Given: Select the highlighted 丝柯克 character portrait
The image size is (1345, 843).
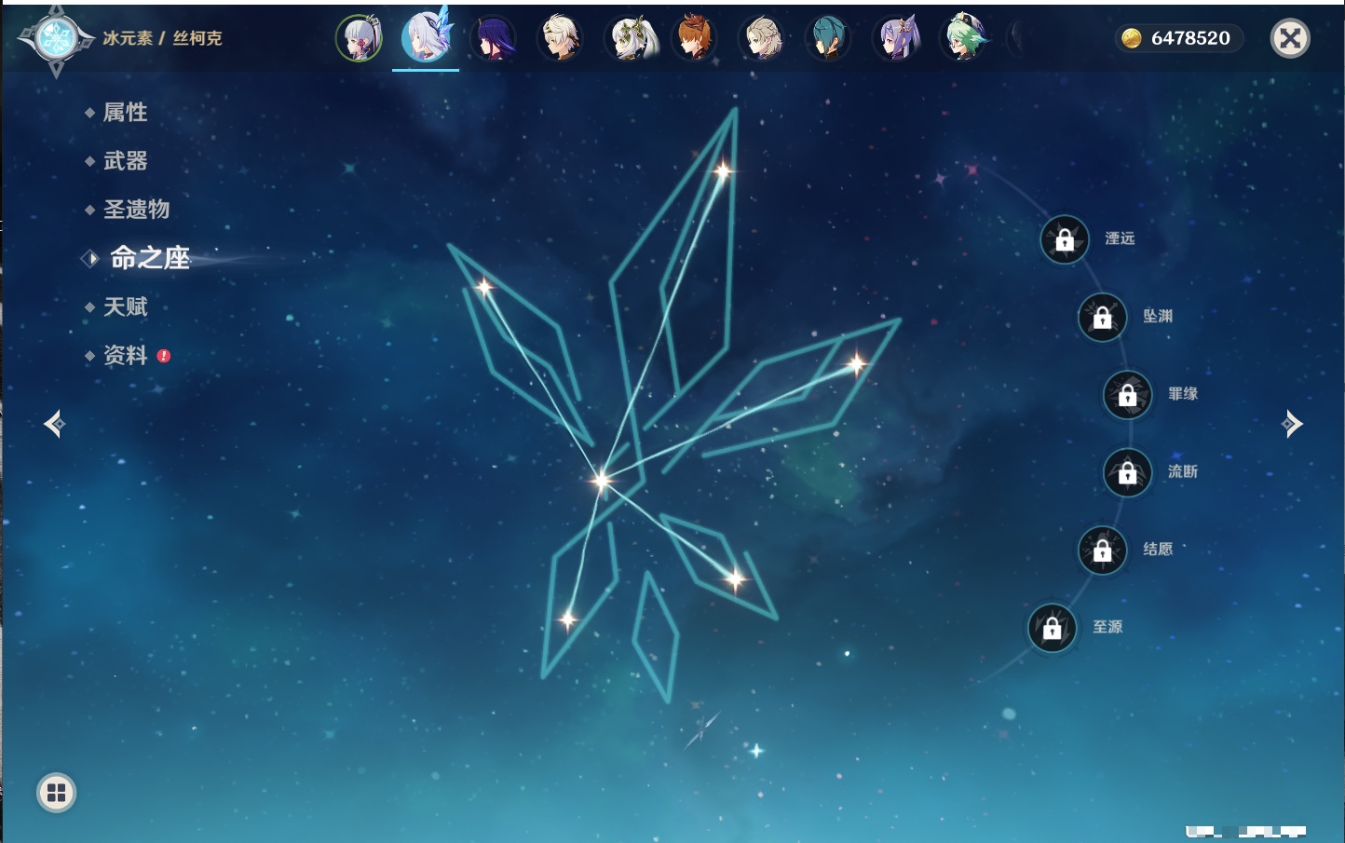Looking at the screenshot, I should pos(427,36).
